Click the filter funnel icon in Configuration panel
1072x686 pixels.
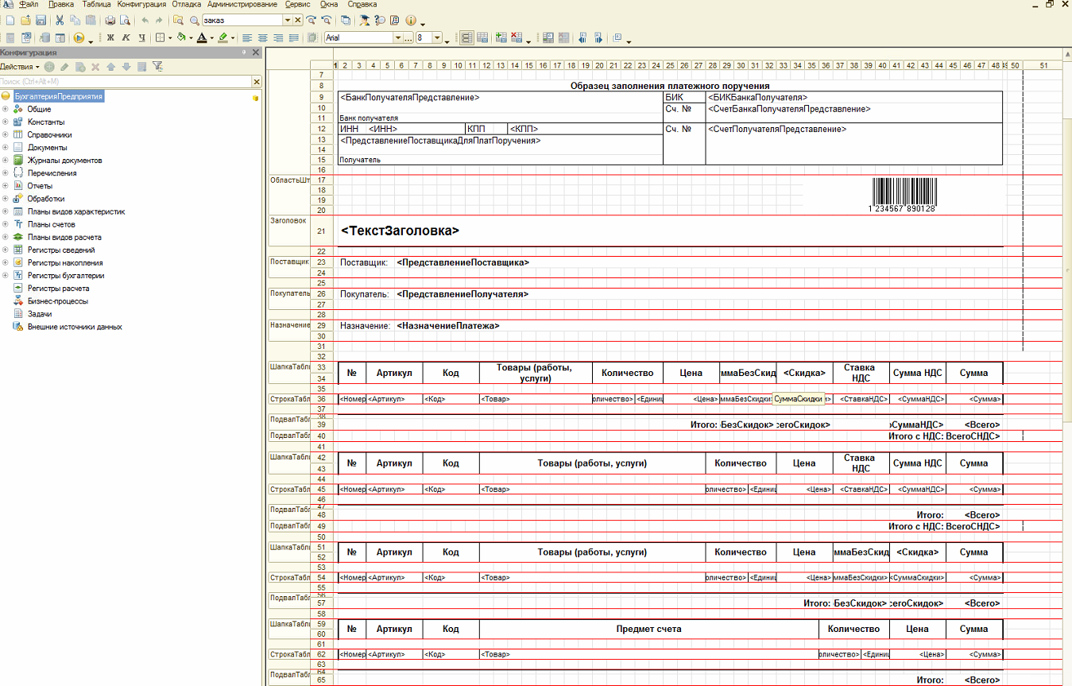pos(157,67)
